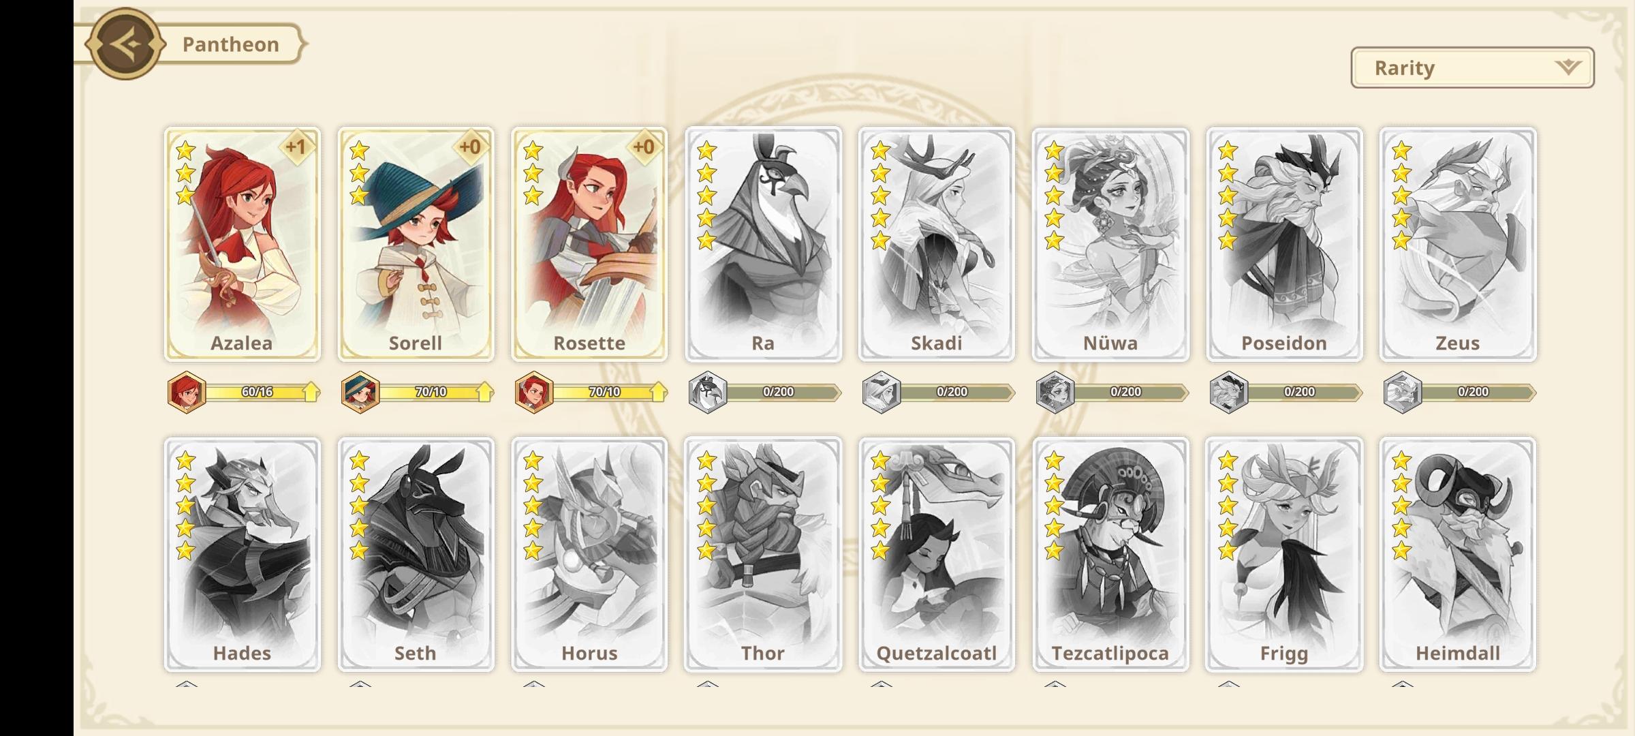This screenshot has height=736, width=1635.
Task: Select the Azalea hero card
Action: [x=242, y=244]
